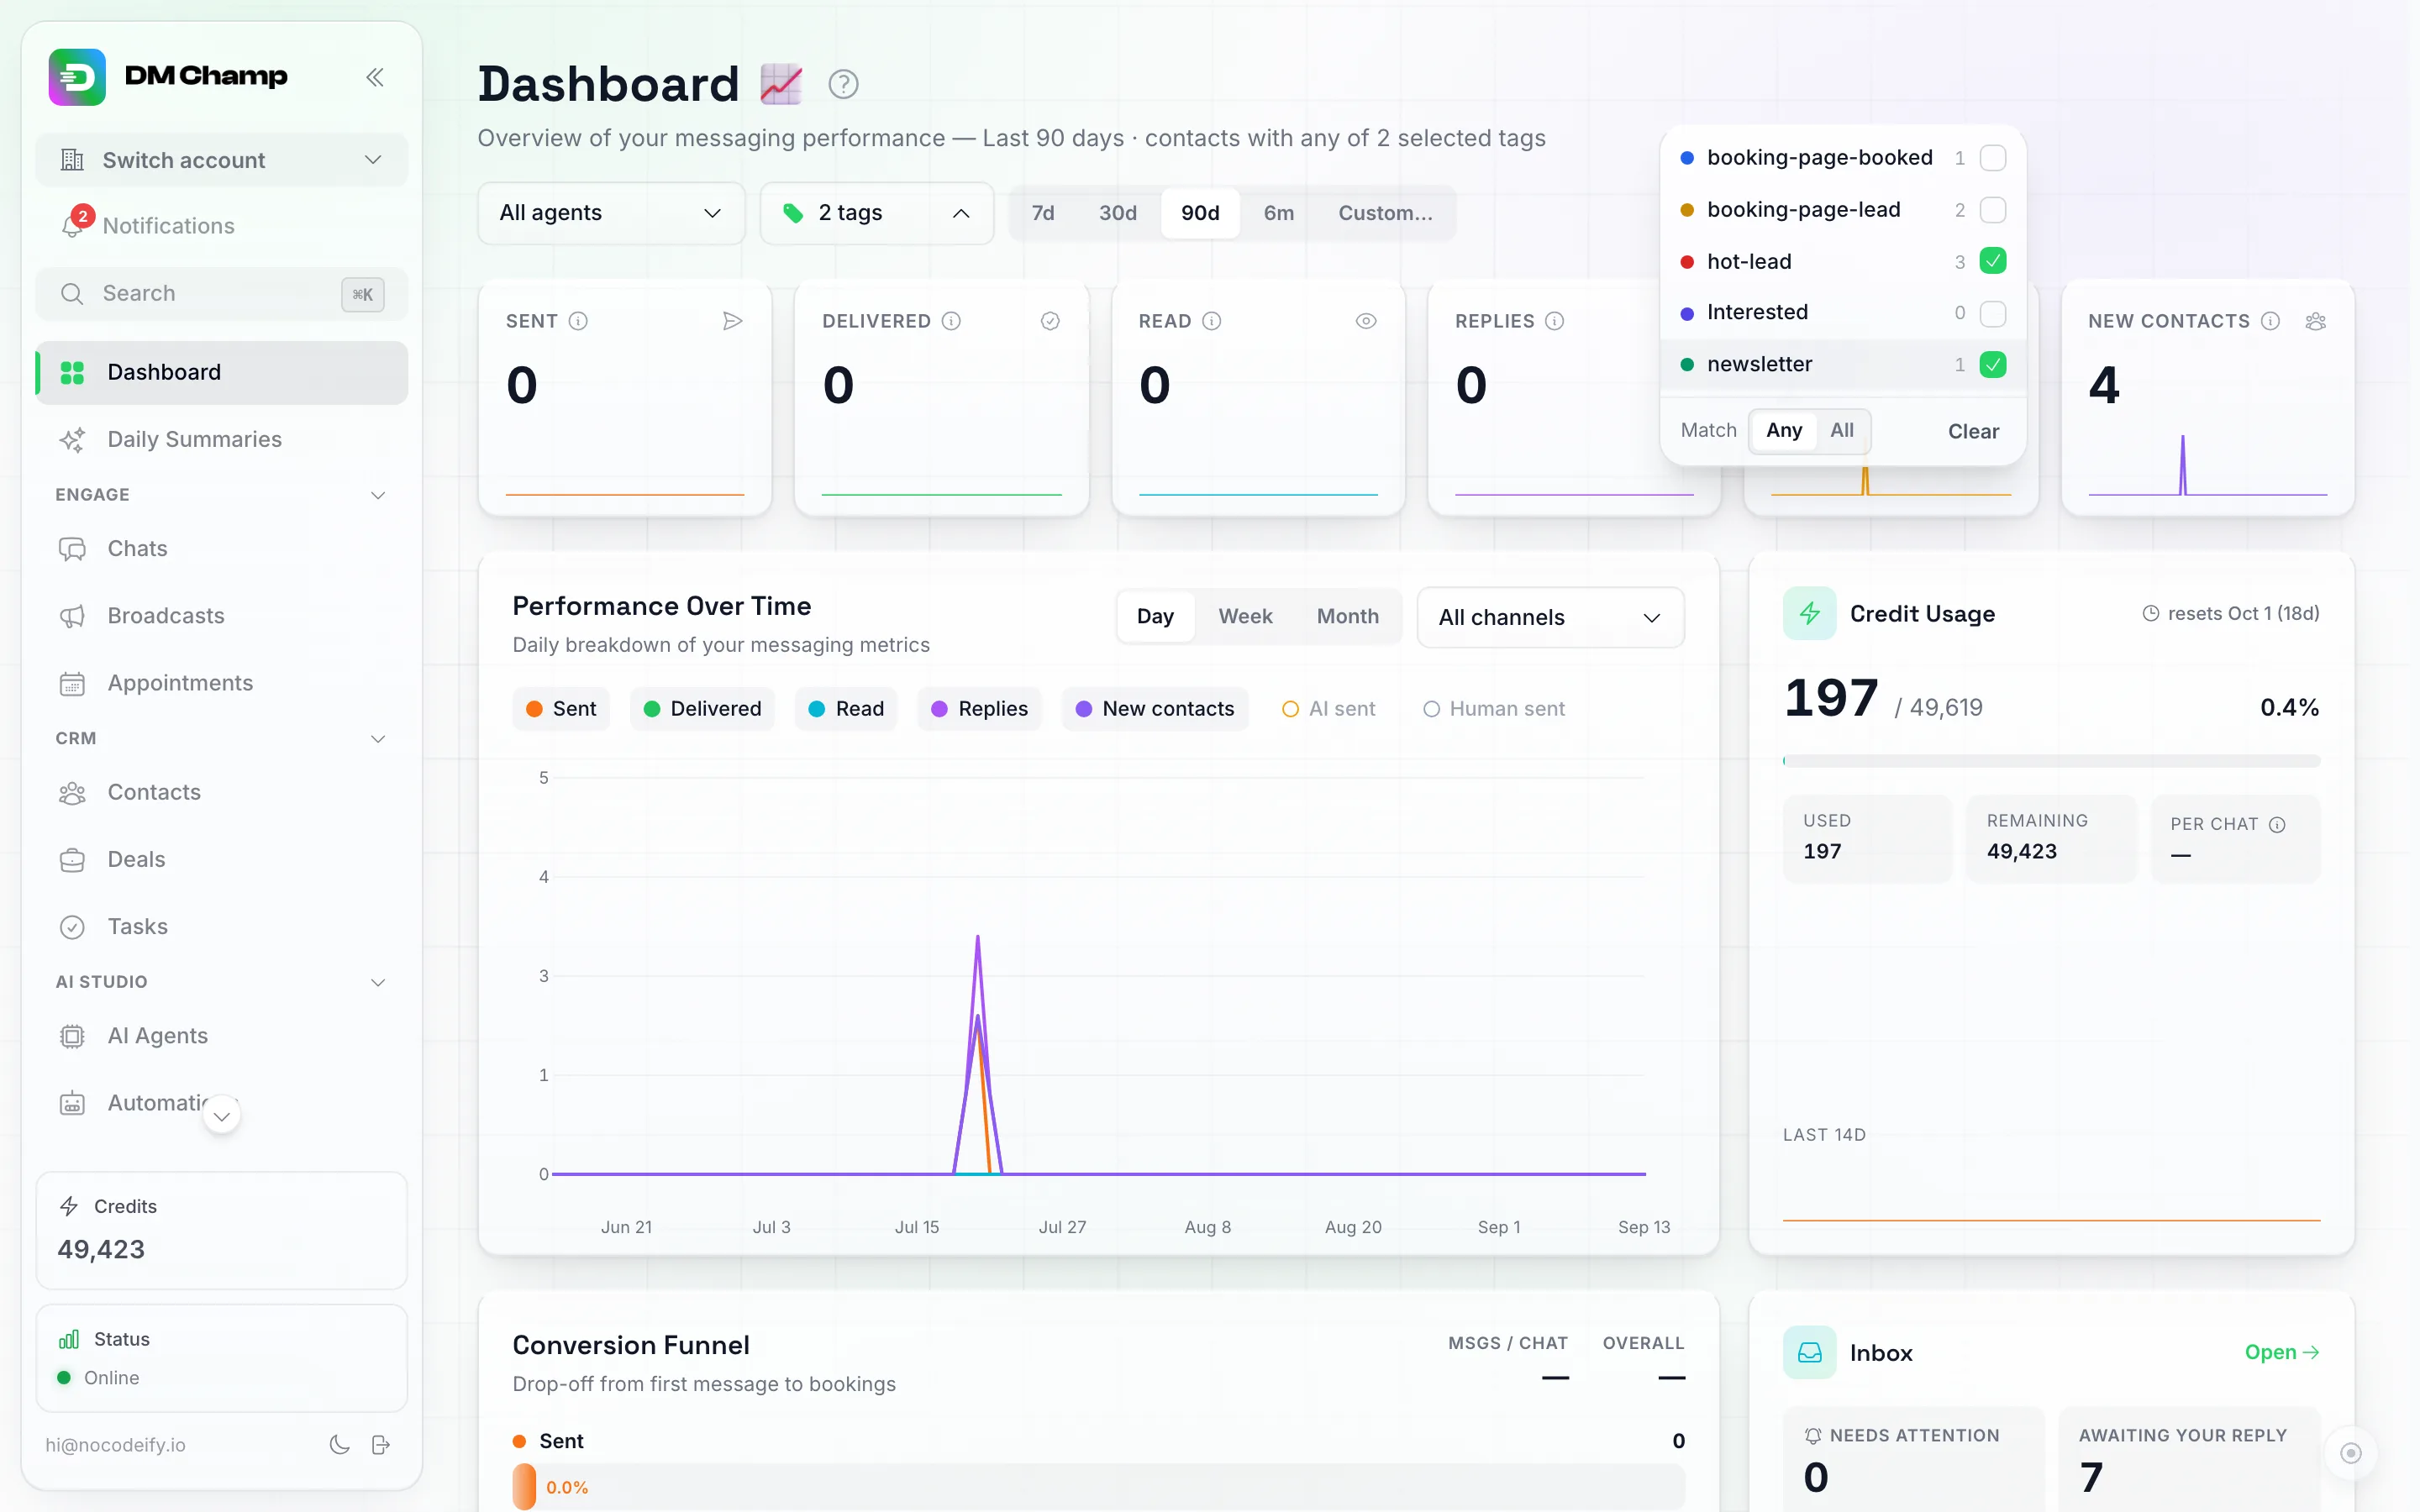The width and height of the screenshot is (2420, 1512).
Task: Click the READ info icon
Action: point(1211,321)
